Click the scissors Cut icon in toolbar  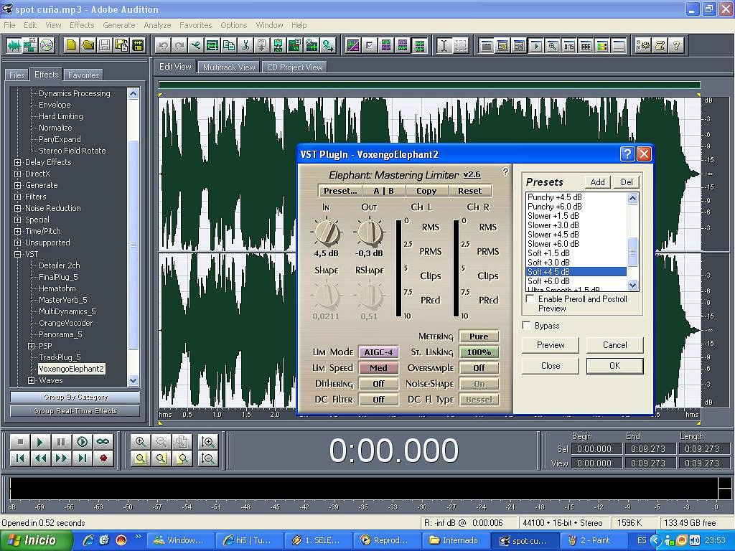click(245, 45)
